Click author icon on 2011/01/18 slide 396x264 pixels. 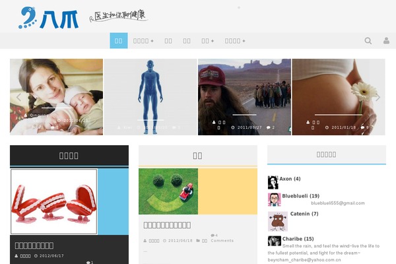tap(308, 122)
